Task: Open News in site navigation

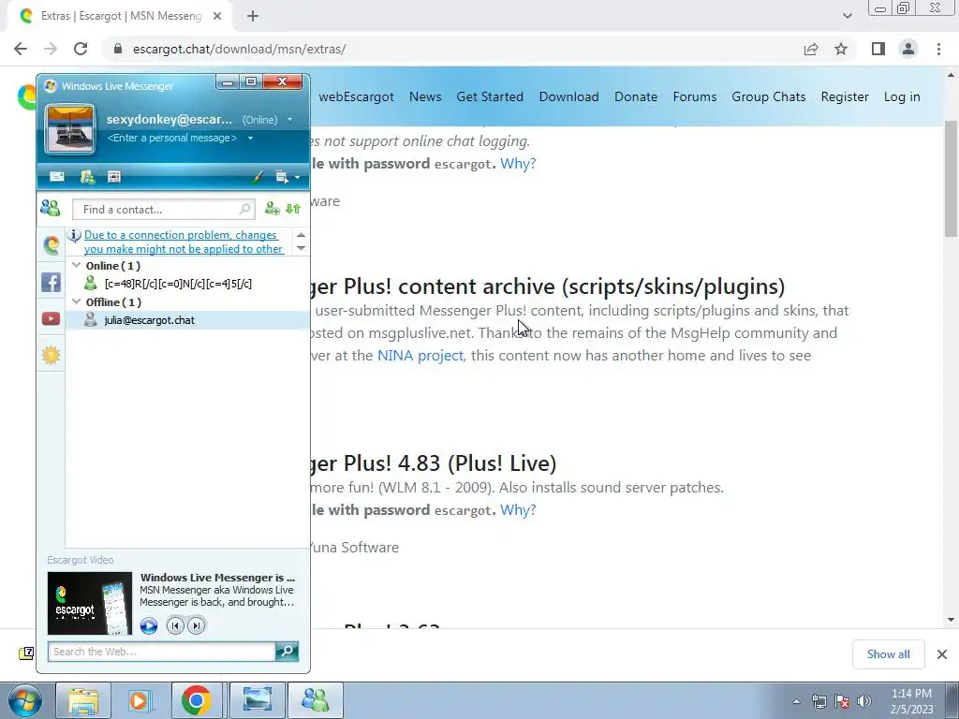Action: click(x=425, y=96)
